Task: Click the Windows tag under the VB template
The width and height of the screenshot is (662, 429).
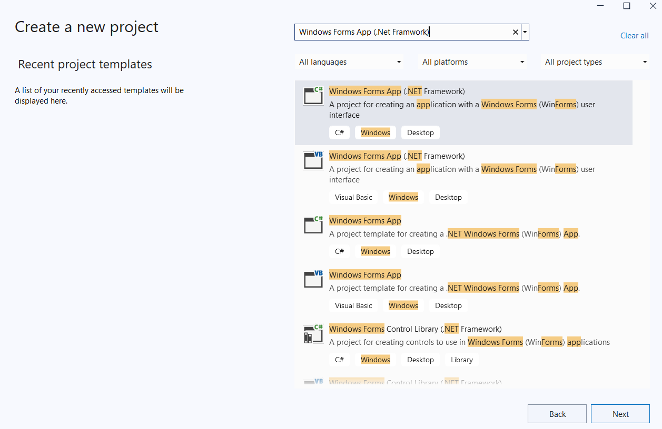Action: click(x=403, y=197)
